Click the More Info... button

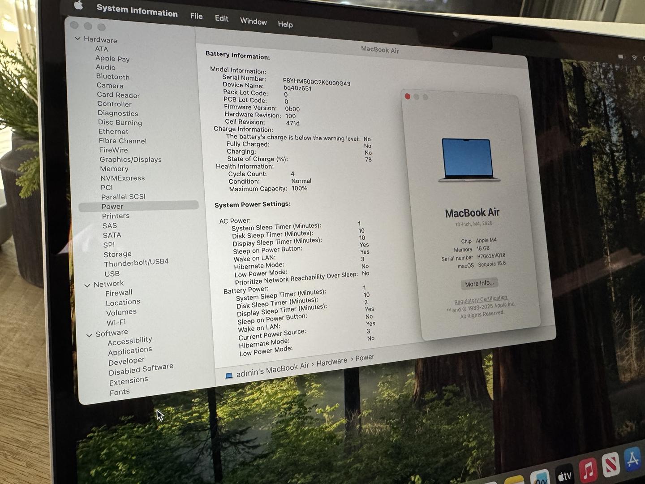point(479,283)
